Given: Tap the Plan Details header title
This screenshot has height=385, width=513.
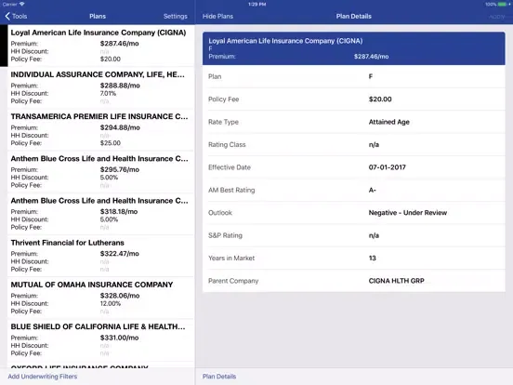Looking at the screenshot, I should (x=354, y=16).
